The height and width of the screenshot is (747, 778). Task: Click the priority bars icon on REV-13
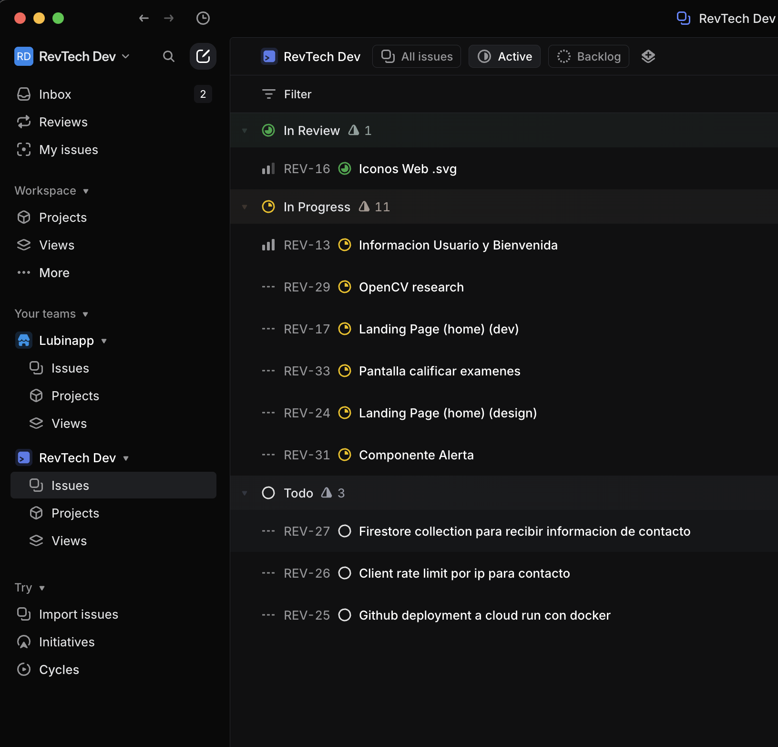pos(268,245)
